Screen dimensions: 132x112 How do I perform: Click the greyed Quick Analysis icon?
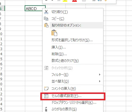click(x=46, y=68)
